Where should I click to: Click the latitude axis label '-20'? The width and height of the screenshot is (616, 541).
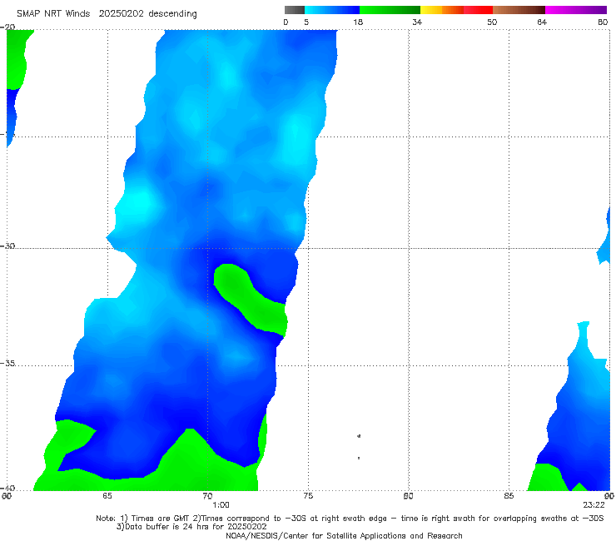tap(7, 27)
